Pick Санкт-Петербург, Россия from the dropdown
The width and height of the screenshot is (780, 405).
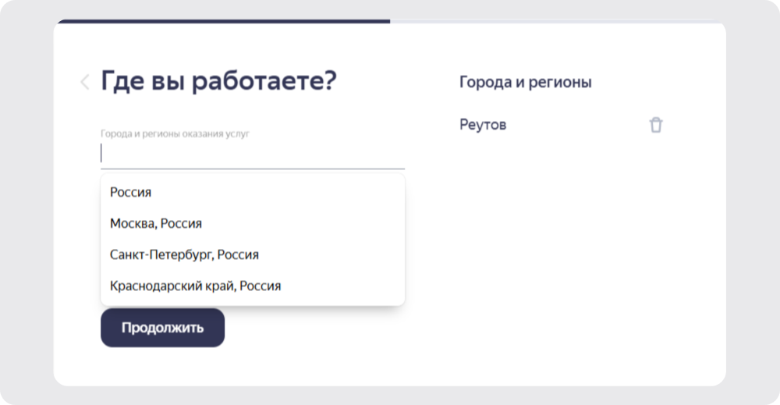pyautogui.click(x=253, y=254)
